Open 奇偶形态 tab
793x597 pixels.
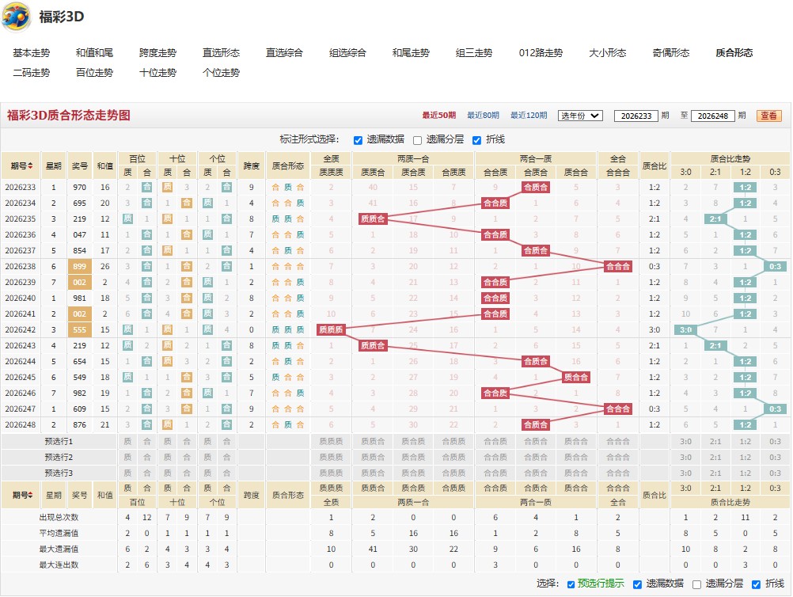[x=670, y=52]
